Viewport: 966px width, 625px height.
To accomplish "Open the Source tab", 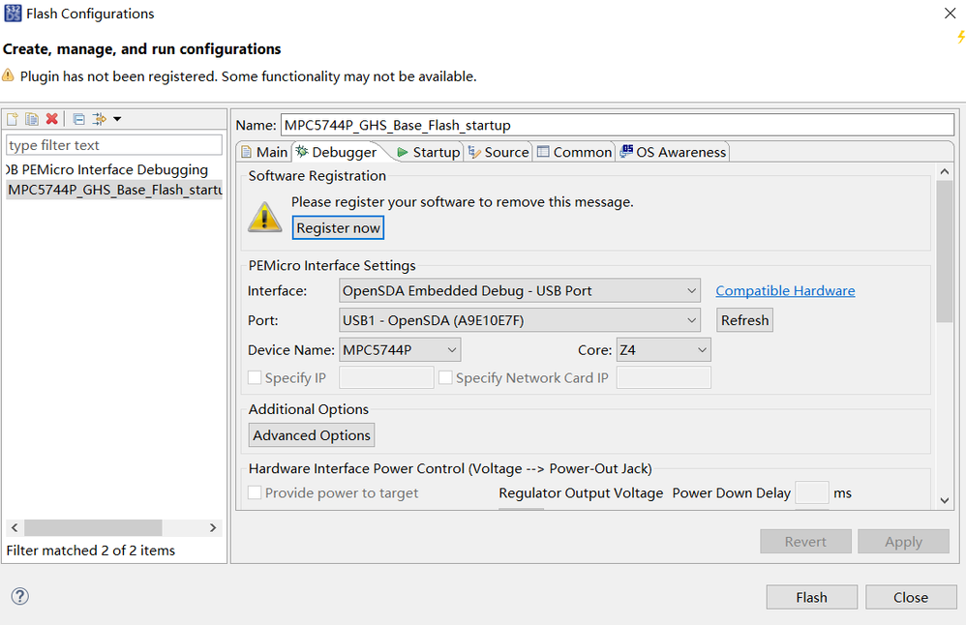I will [x=498, y=152].
